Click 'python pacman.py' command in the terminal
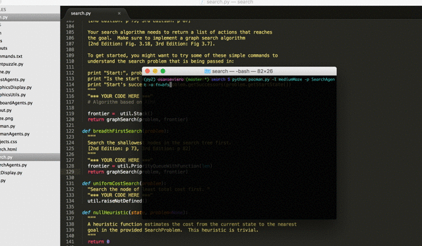422x246 pixels. pyautogui.click(x=251, y=79)
